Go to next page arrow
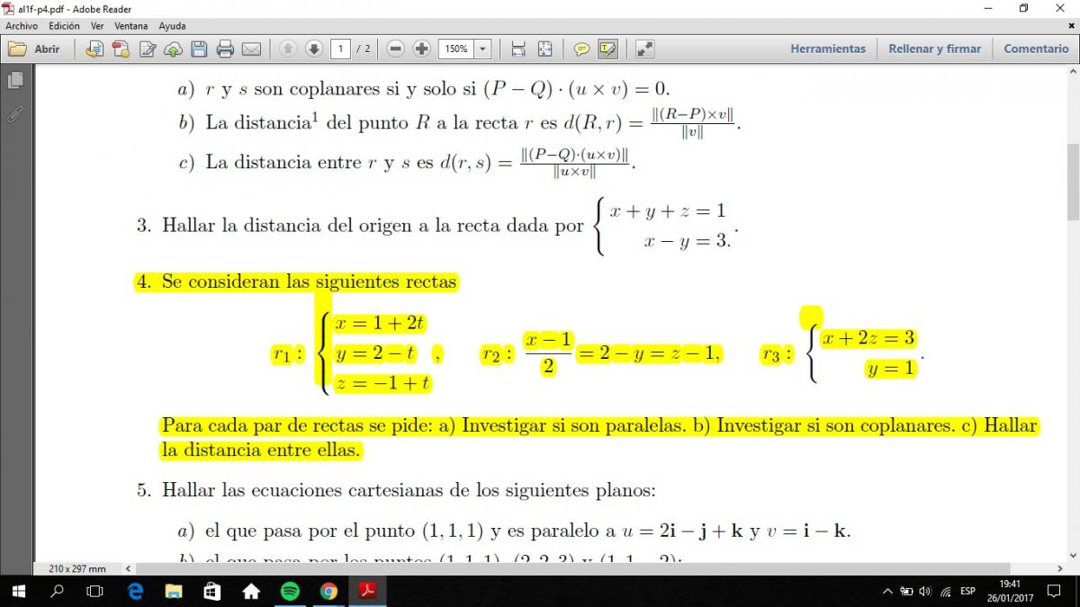 point(313,49)
